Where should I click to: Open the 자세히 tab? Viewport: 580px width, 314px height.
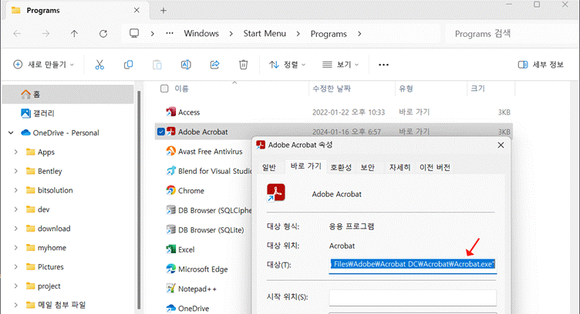400,168
